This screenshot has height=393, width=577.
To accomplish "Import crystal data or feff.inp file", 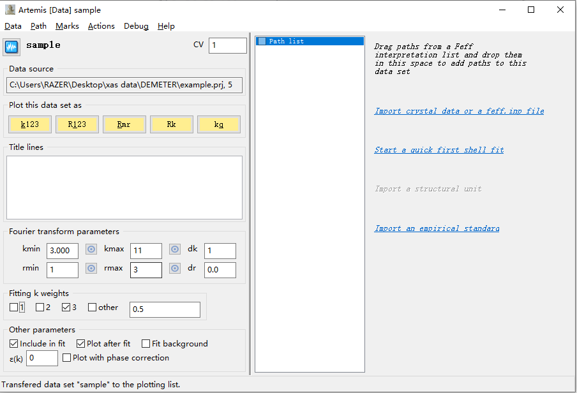I will 459,111.
